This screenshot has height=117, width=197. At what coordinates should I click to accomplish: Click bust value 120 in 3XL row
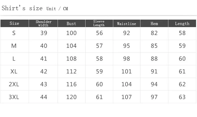(71, 97)
